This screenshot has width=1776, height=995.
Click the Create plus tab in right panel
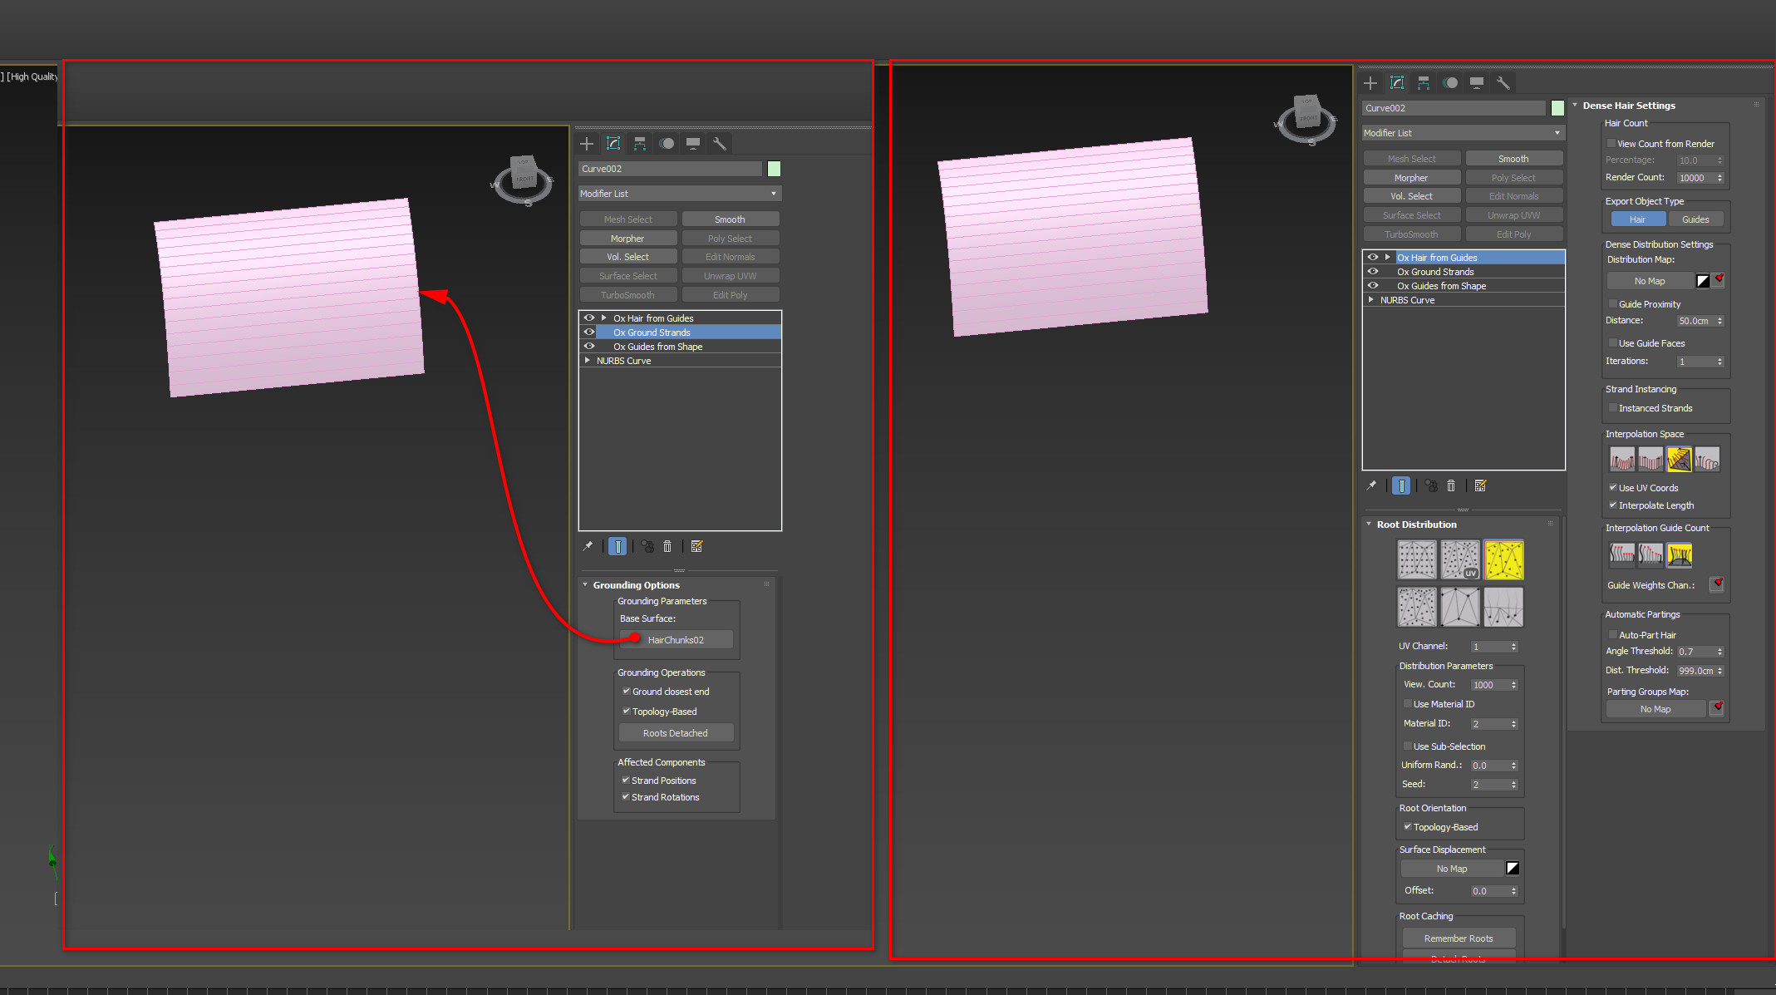1370,83
